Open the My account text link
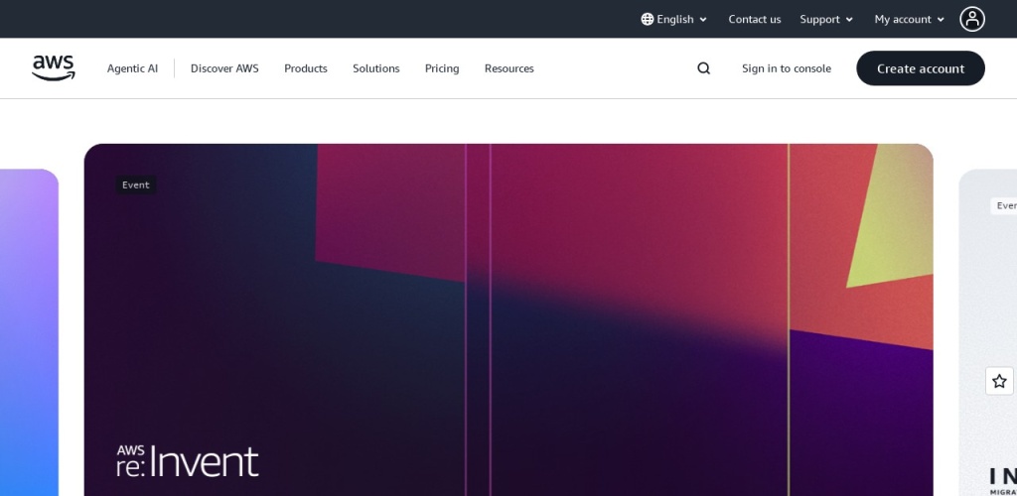Image resolution: width=1017 pixels, height=496 pixels. pyautogui.click(x=902, y=20)
